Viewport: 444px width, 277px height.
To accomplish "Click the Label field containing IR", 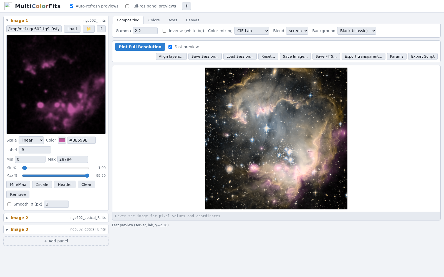I will [35, 150].
